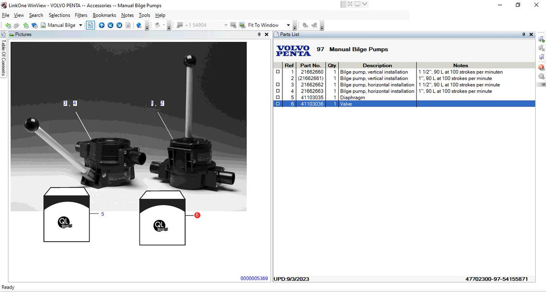Open the View Cart icon on right sidebar

point(542,57)
